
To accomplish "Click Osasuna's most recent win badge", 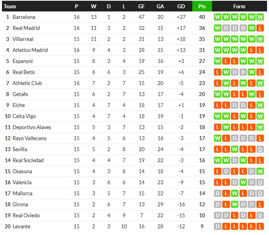I will coord(260,171).
